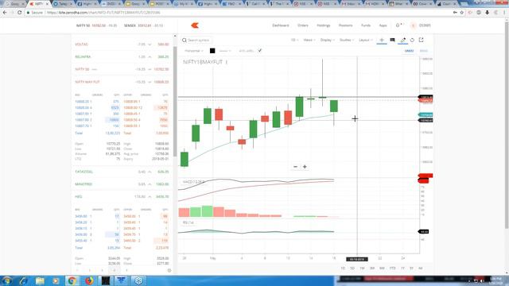Viewport: 509px width, 286px height.
Task: Open Windows Start menu
Action: [x=7, y=280]
